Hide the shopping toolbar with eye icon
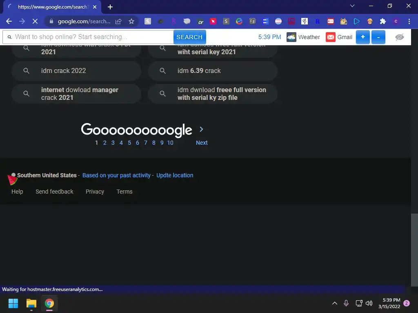This screenshot has width=418, height=313. 399,37
